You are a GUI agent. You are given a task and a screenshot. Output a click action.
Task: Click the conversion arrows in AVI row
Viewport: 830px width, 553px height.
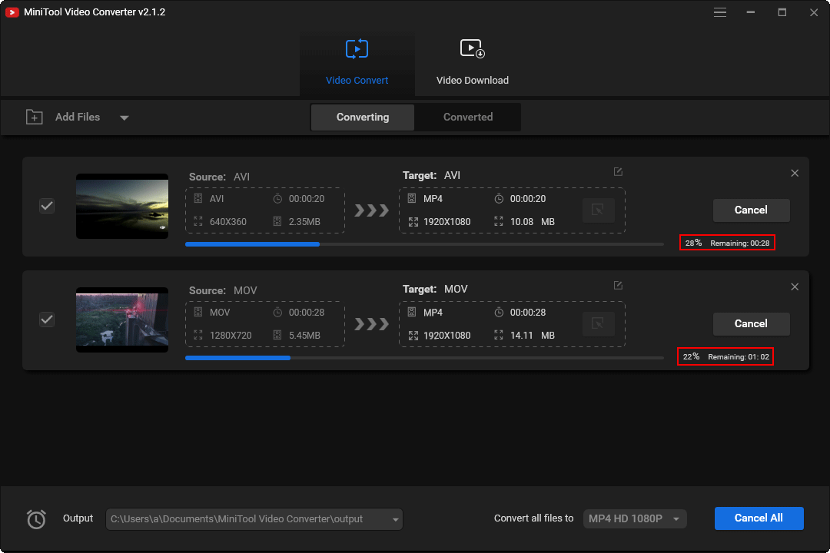click(x=372, y=210)
